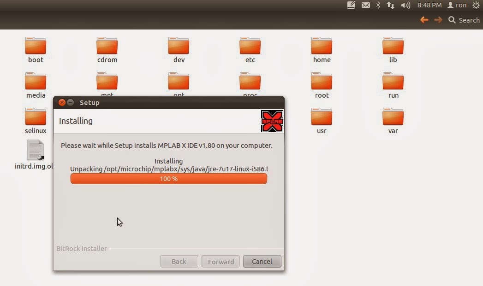Click the 100% installation progress bar
Image resolution: width=483 pixels, height=286 pixels.
[168, 179]
